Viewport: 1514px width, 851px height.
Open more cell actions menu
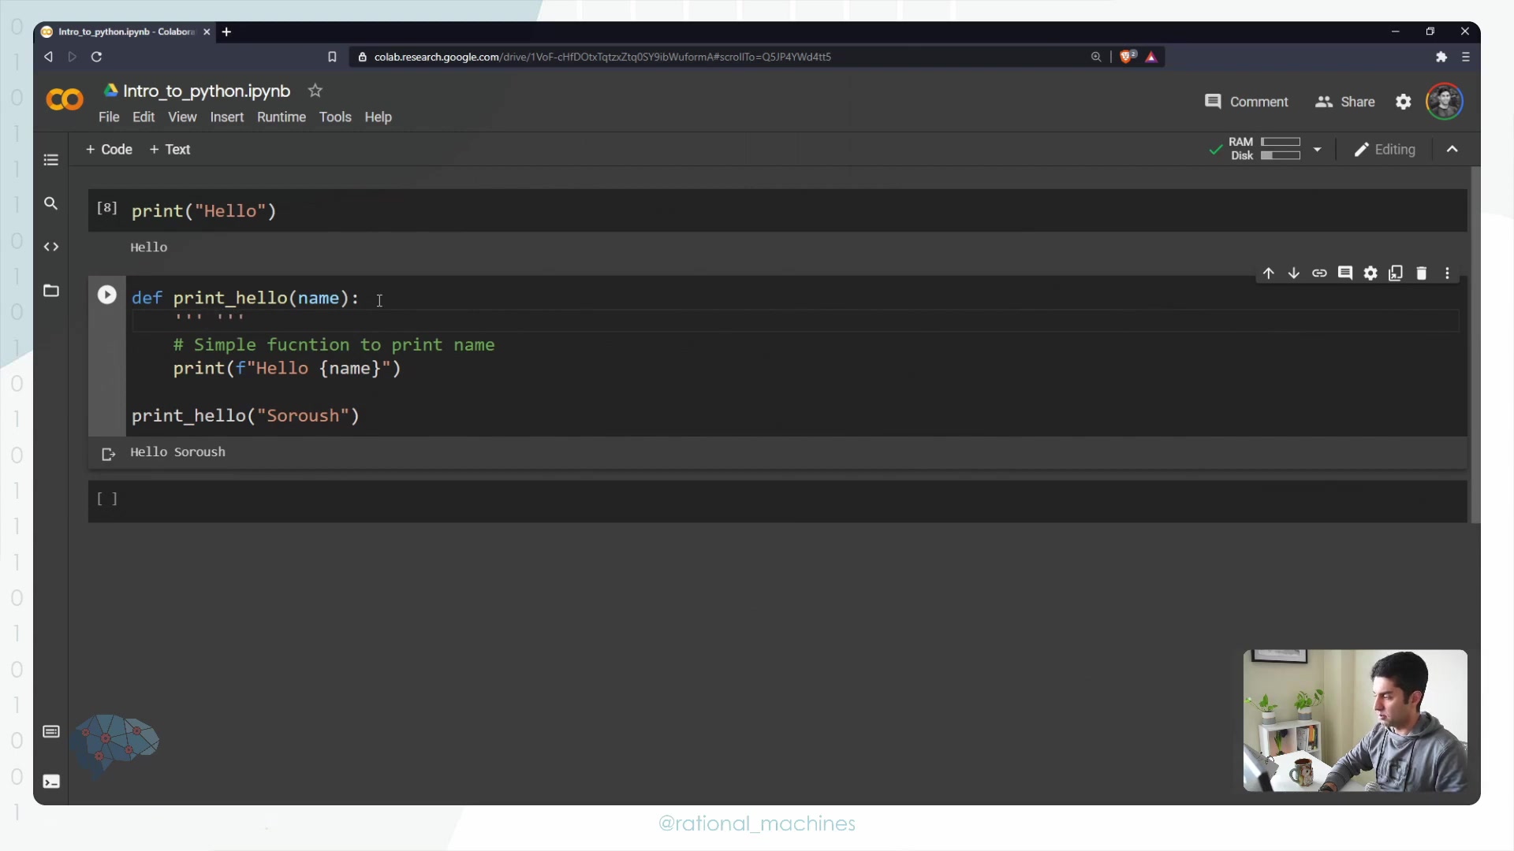tap(1447, 273)
